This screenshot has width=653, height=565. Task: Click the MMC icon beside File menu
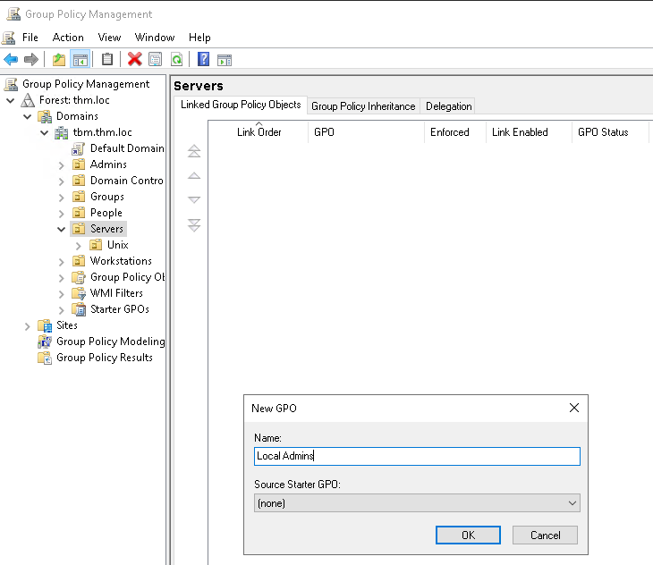[x=8, y=38]
